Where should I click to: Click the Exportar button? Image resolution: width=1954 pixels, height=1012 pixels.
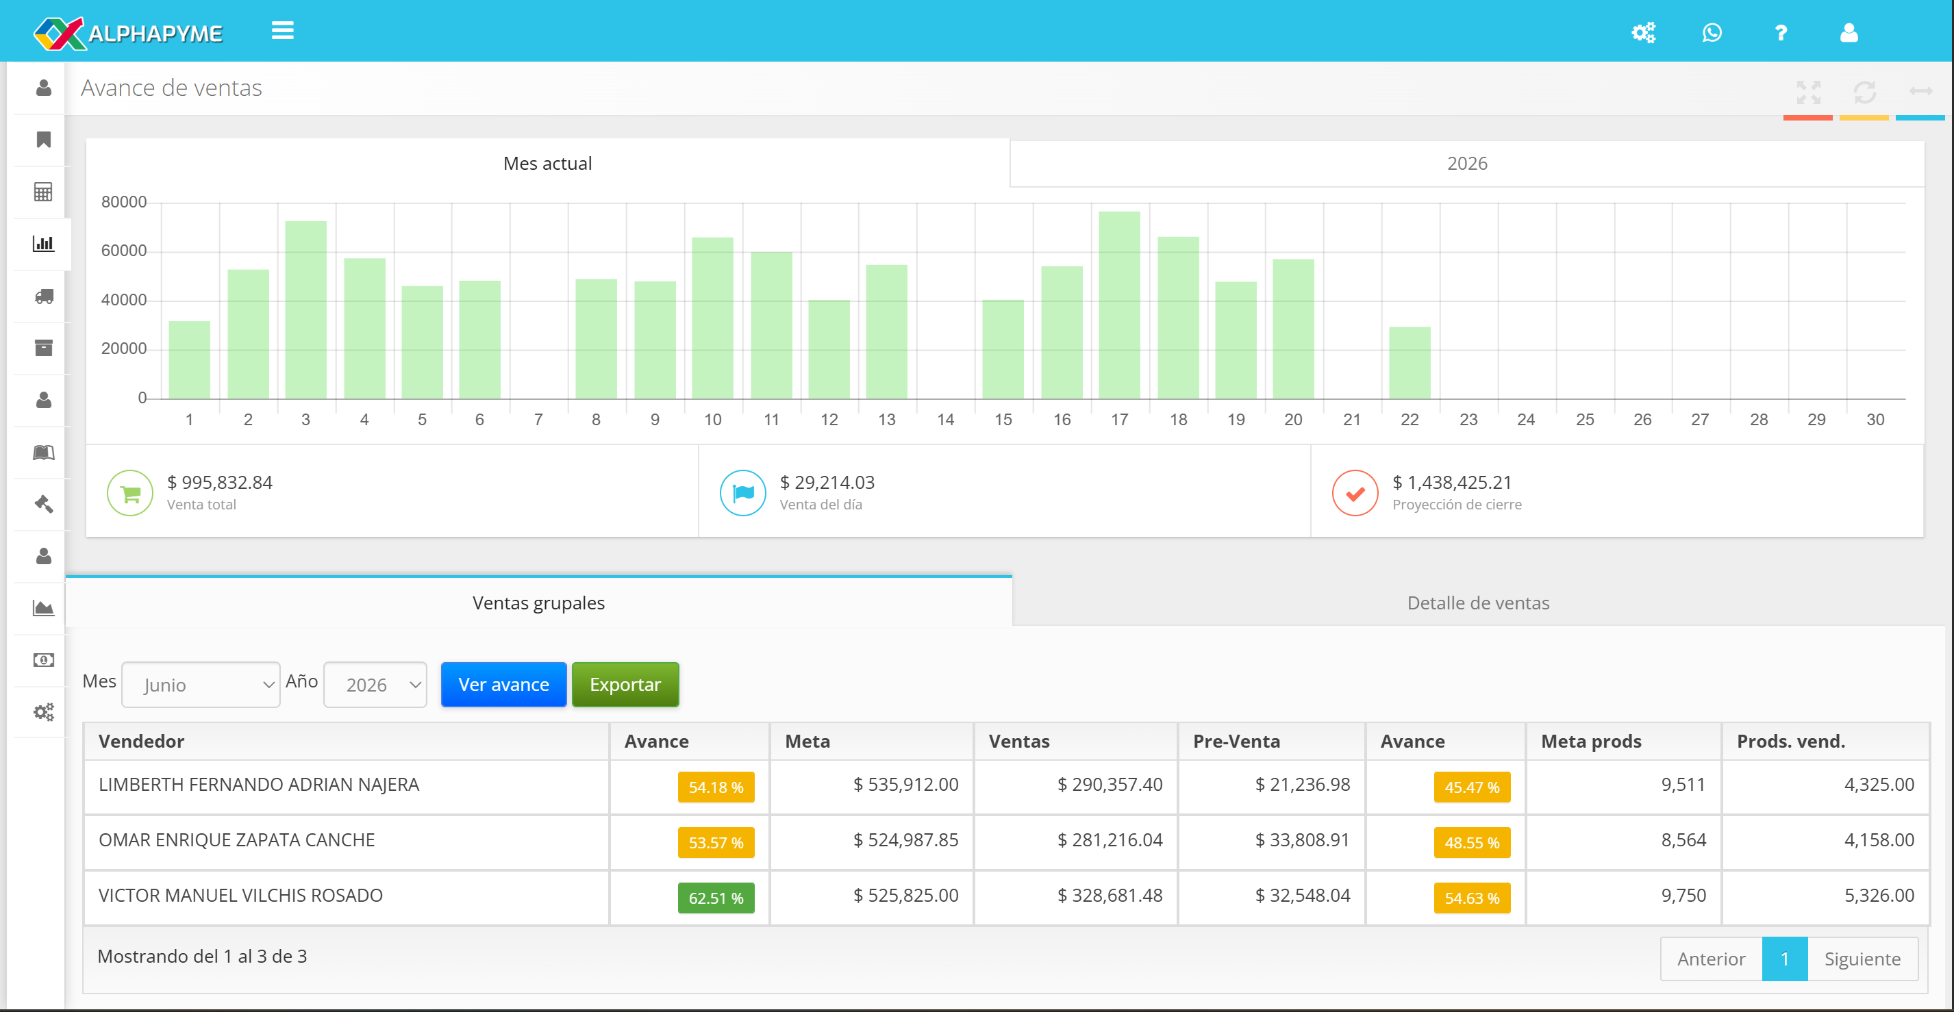click(625, 684)
